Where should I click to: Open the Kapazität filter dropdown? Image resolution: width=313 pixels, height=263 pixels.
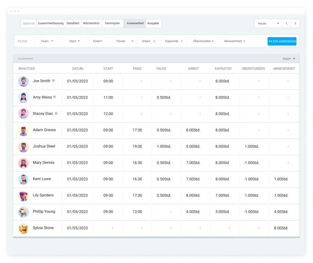click(x=174, y=41)
